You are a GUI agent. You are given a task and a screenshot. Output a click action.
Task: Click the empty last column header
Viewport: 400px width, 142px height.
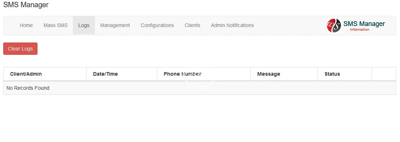click(x=384, y=74)
